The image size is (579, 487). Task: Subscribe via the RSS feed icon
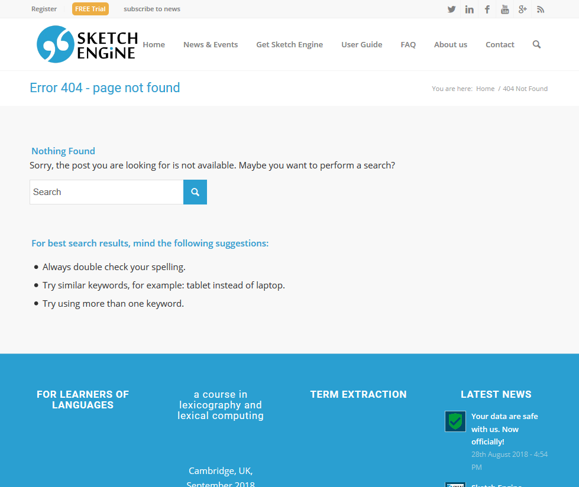pyautogui.click(x=540, y=9)
